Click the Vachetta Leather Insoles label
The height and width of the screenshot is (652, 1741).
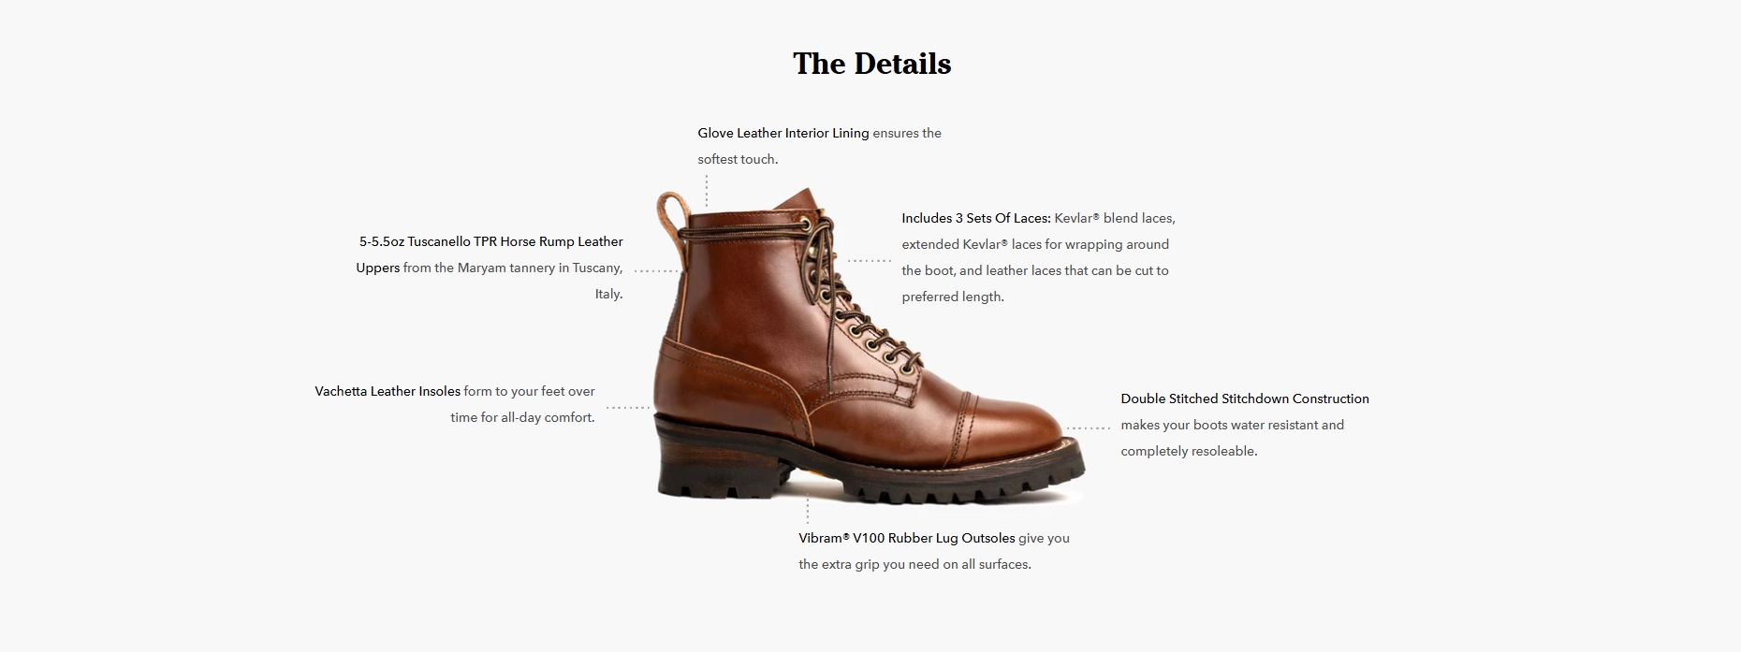point(388,391)
